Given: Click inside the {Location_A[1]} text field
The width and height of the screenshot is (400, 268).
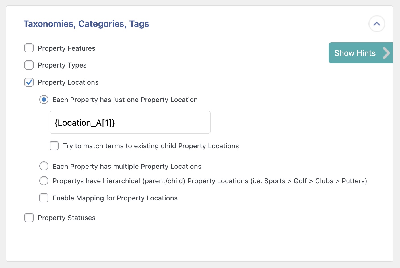Looking at the screenshot, I should click(130, 122).
